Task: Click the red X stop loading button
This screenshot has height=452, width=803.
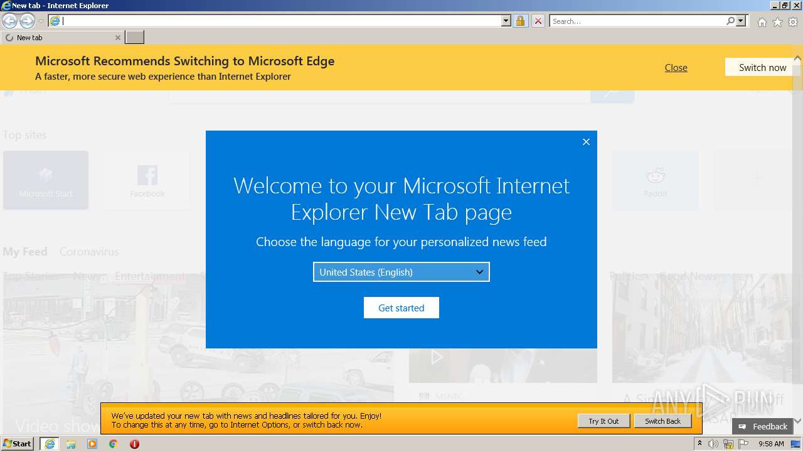Action: (538, 21)
